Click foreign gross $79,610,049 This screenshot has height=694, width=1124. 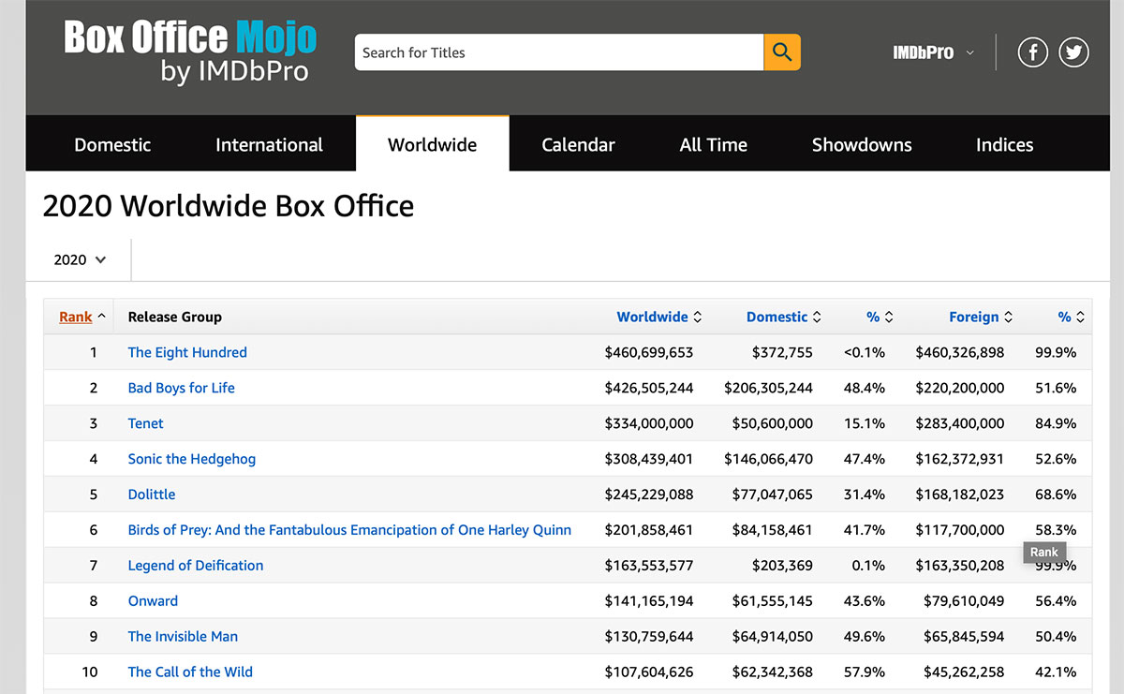click(965, 601)
